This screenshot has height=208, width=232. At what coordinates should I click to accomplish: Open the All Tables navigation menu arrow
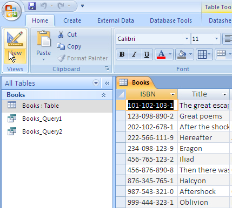(96, 83)
